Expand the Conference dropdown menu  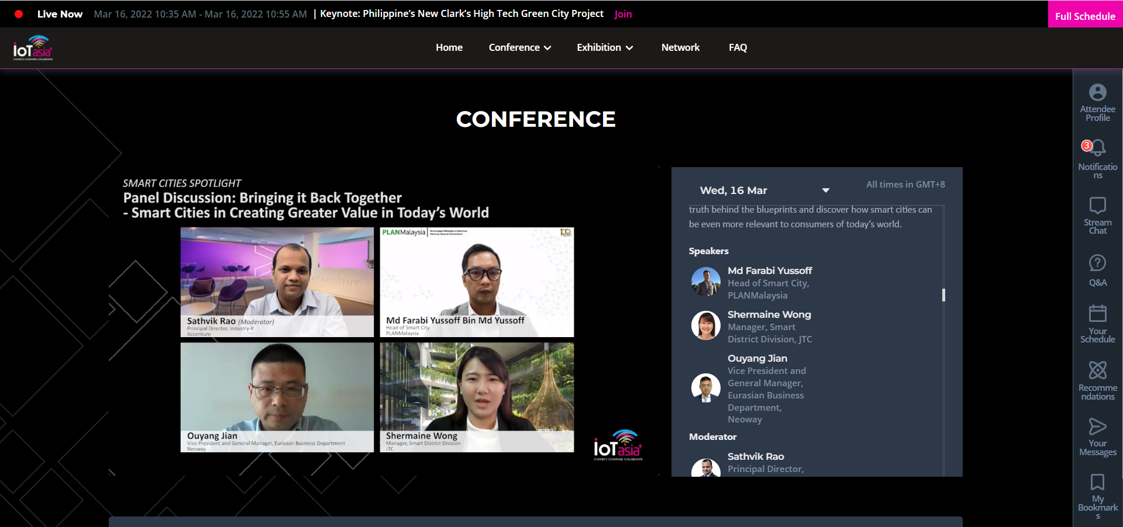pyautogui.click(x=519, y=48)
